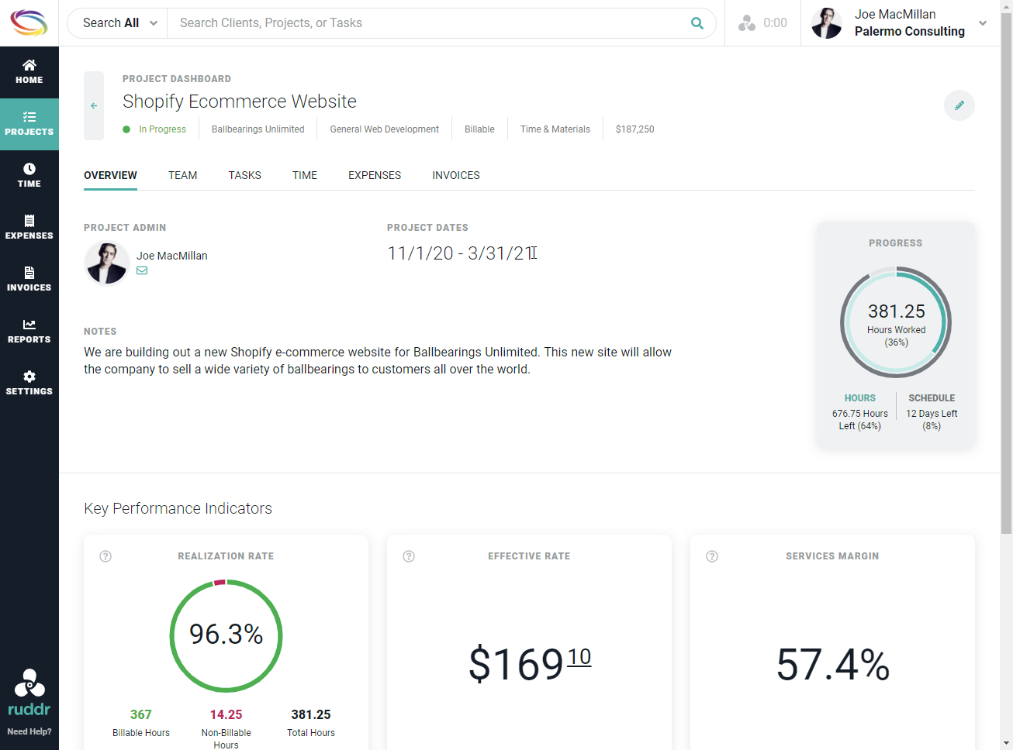
Task: Click the Progress ring showing 381.25 hours
Action: (x=895, y=322)
